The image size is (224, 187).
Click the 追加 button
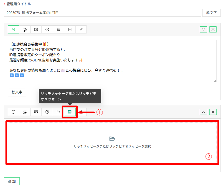12,181
